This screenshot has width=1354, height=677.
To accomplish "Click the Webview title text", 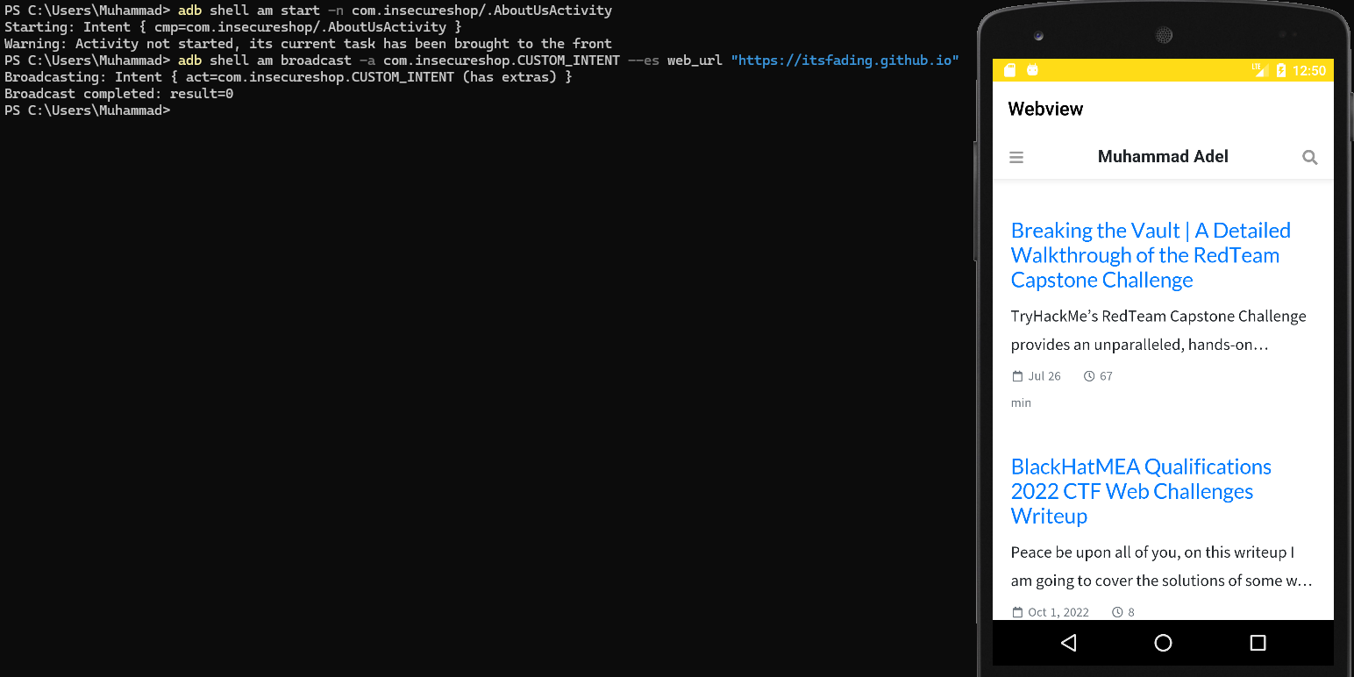I will [x=1045, y=109].
